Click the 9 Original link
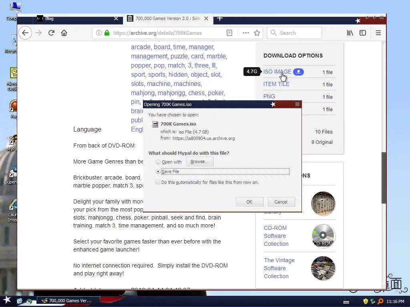 point(322,142)
